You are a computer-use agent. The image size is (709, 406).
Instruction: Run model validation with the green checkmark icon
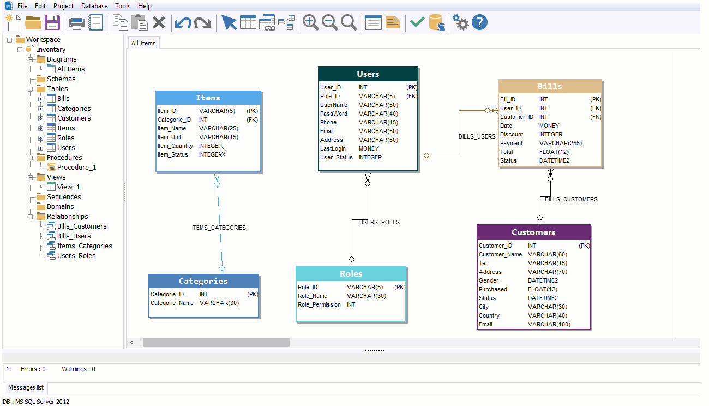[x=416, y=22]
